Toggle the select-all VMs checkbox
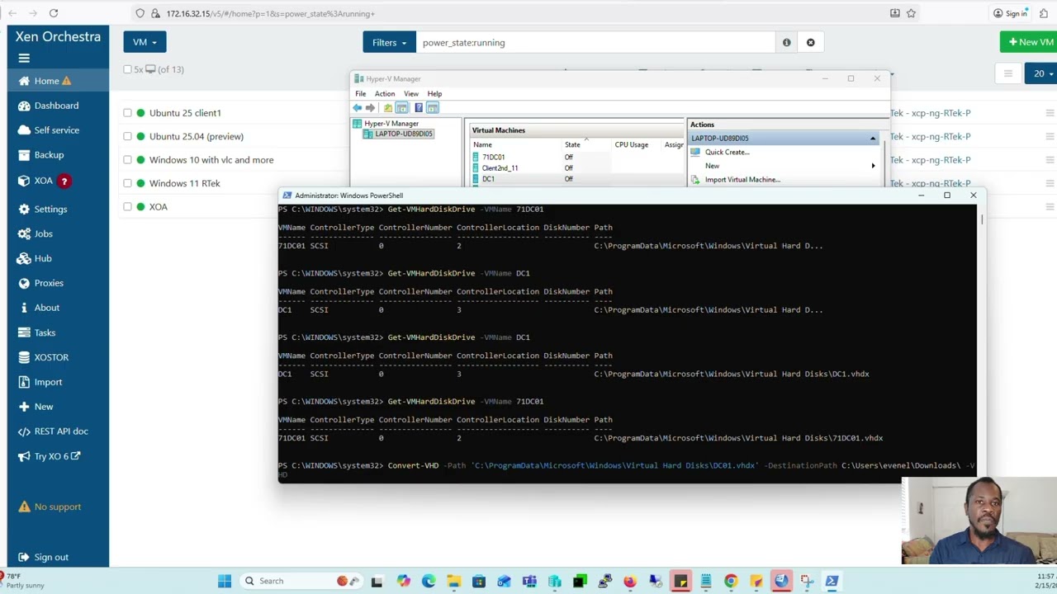The width and height of the screenshot is (1057, 594). (127, 69)
